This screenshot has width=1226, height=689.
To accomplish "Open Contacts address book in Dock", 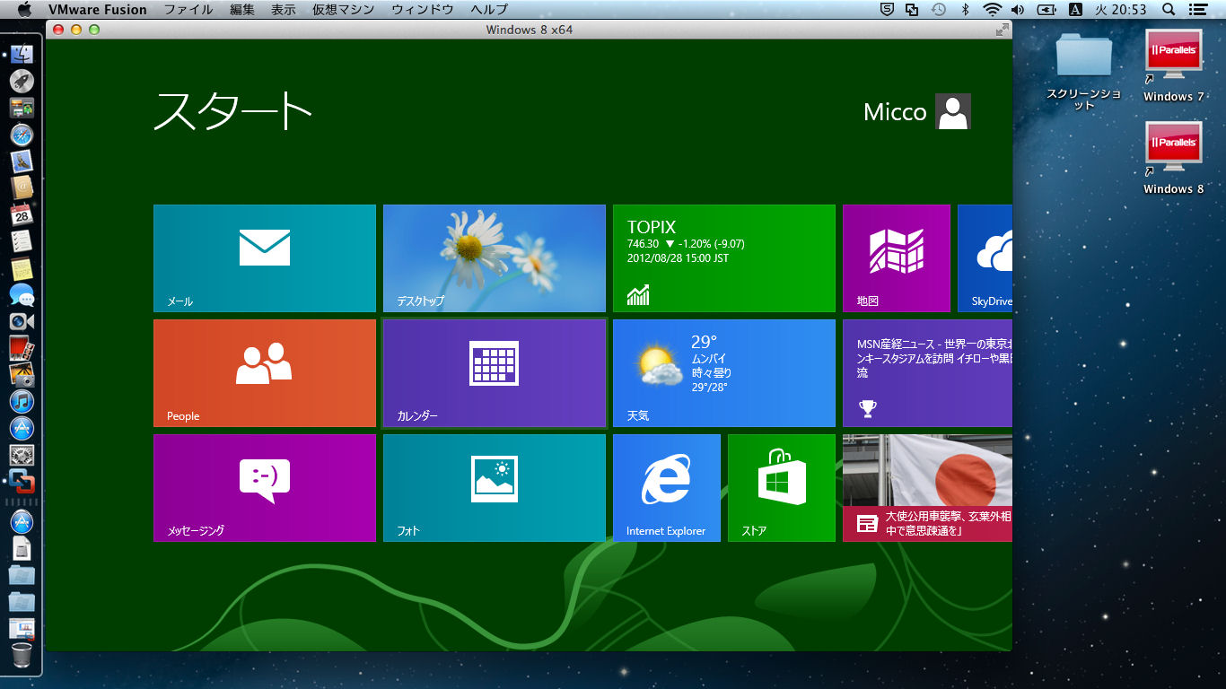I will tap(22, 188).
